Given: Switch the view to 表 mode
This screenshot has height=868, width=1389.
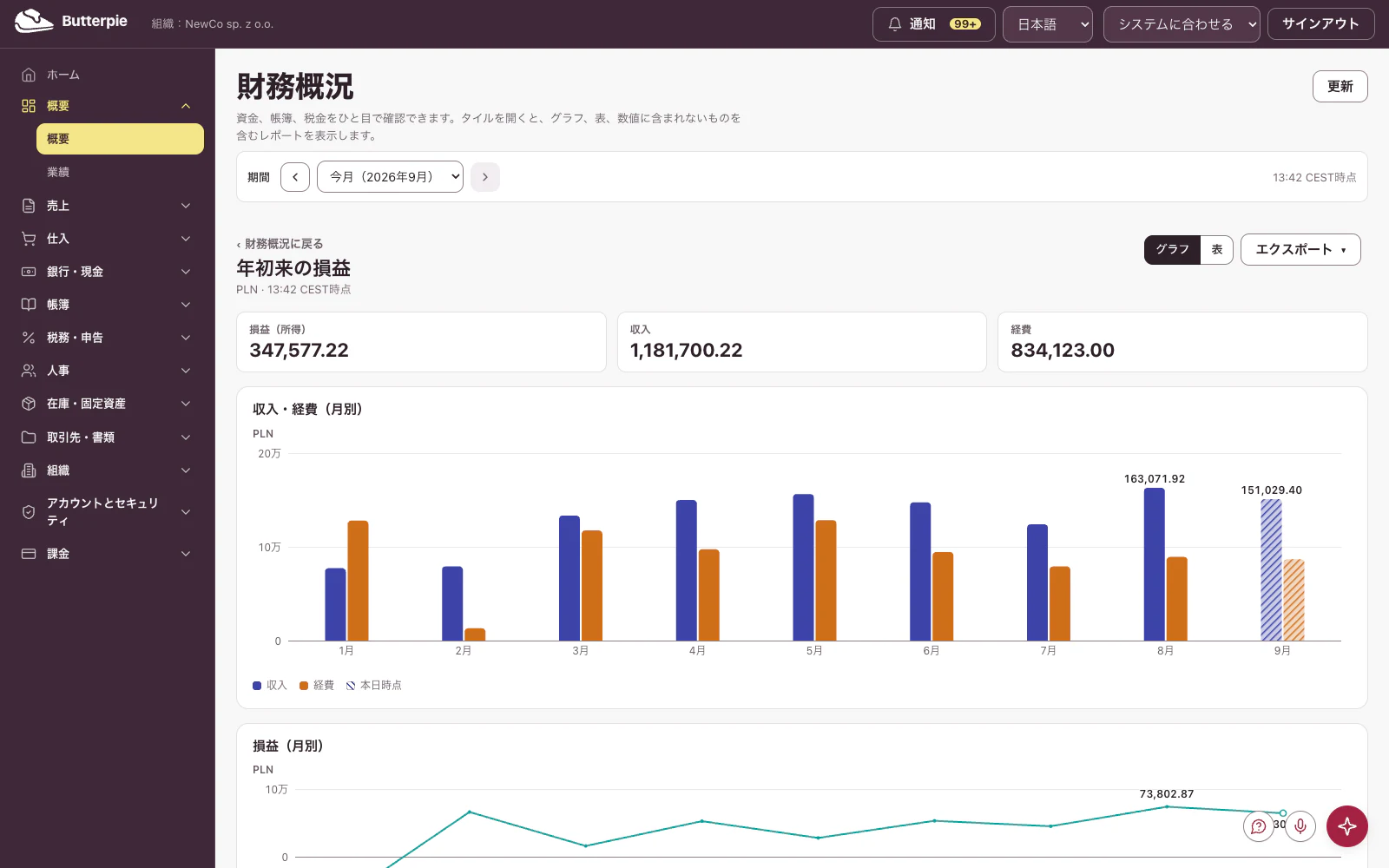Looking at the screenshot, I should 1217,250.
